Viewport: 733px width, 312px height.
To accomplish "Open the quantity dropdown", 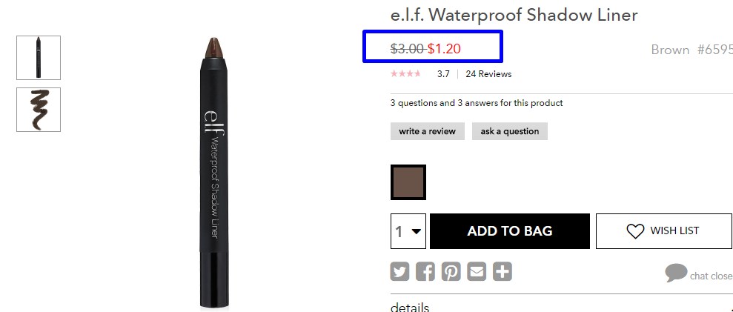I will (408, 231).
